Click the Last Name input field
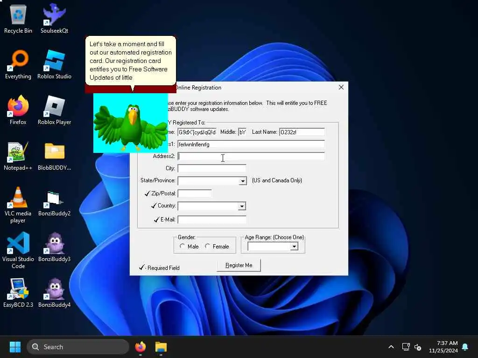 [x=302, y=132]
